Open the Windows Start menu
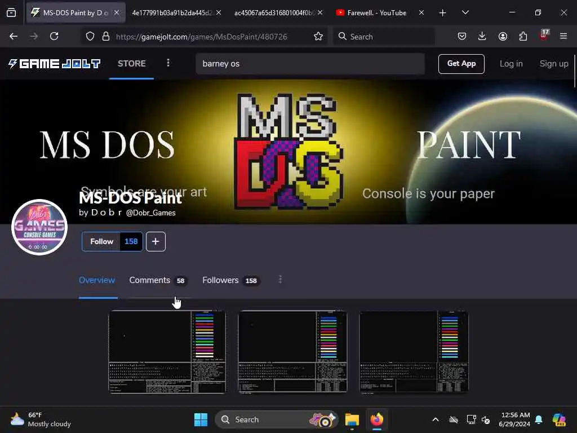The width and height of the screenshot is (577, 433). pos(201,419)
